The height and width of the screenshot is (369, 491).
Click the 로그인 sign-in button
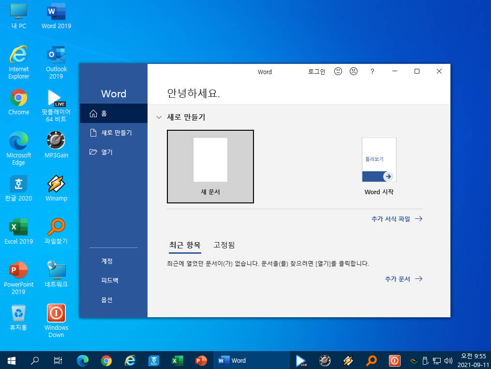[316, 72]
